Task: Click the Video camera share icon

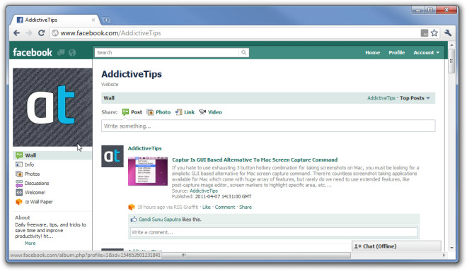Action: pyautogui.click(x=203, y=112)
